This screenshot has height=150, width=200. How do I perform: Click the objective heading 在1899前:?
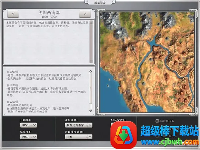tap(13, 72)
